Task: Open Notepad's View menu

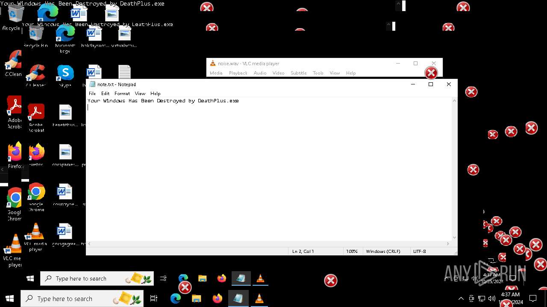Action: (x=140, y=93)
